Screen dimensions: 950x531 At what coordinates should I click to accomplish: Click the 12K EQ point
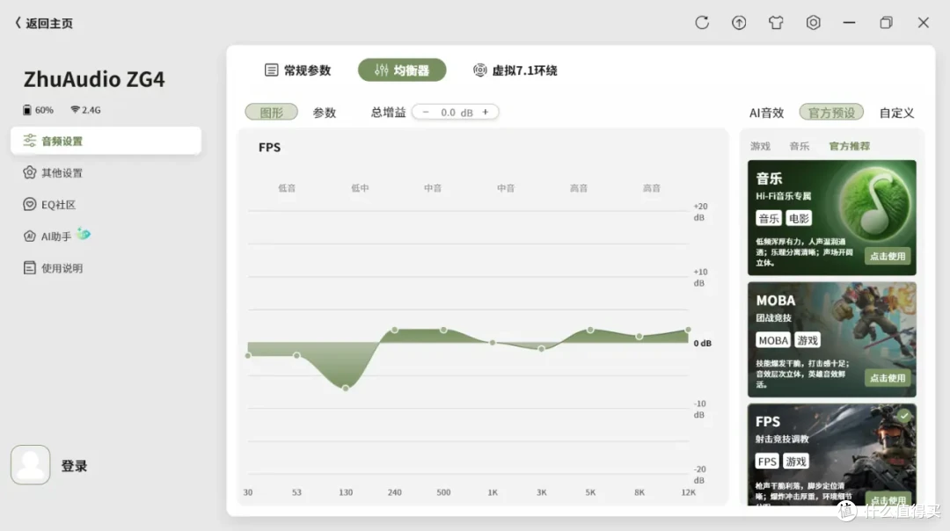tap(688, 330)
